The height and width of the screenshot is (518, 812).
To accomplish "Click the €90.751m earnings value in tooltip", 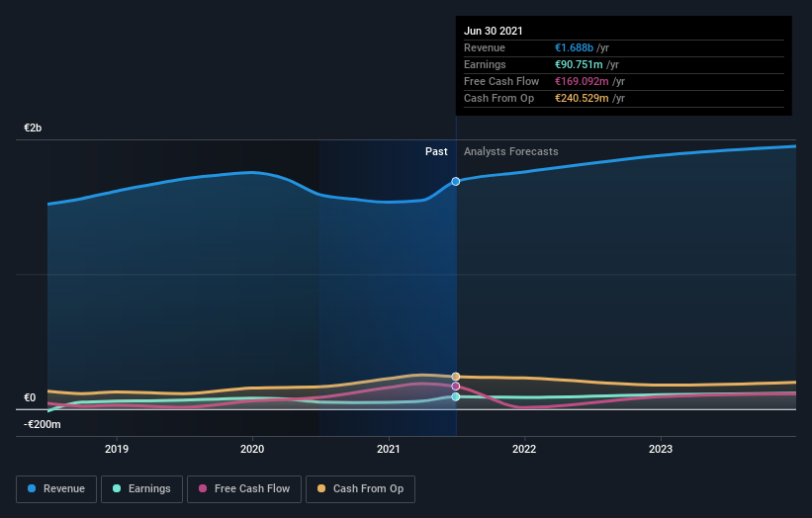I will (x=579, y=64).
